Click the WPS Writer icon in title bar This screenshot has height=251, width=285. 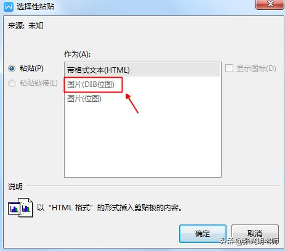pyautogui.click(x=9, y=7)
